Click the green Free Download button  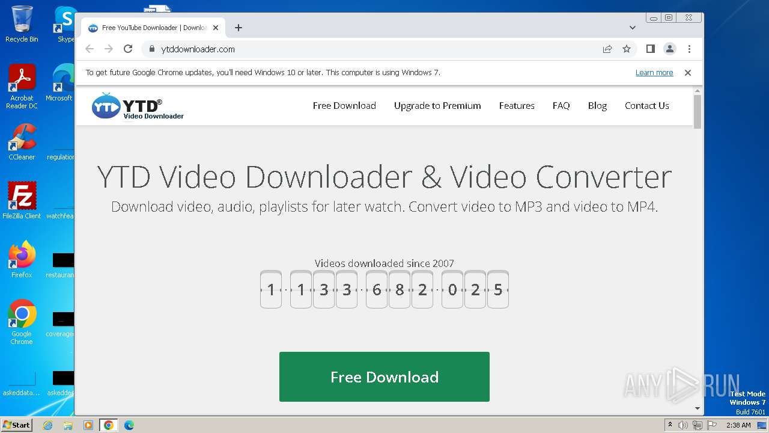(x=384, y=377)
